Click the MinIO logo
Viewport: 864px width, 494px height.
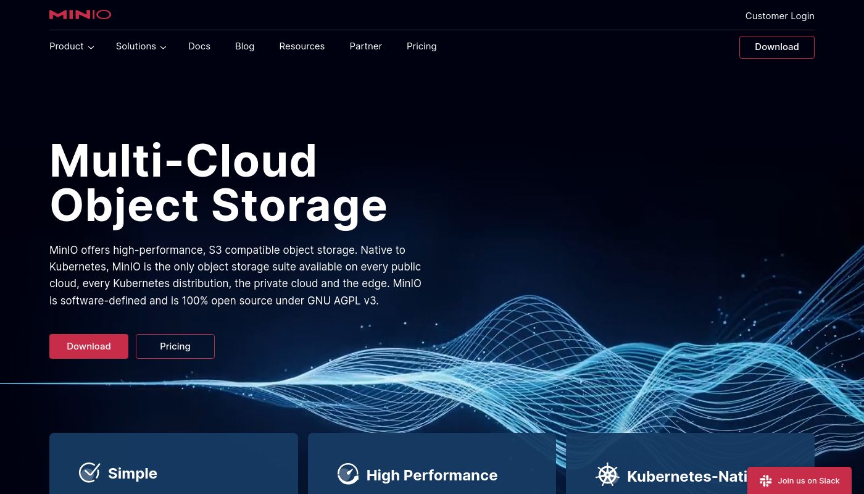pos(80,15)
